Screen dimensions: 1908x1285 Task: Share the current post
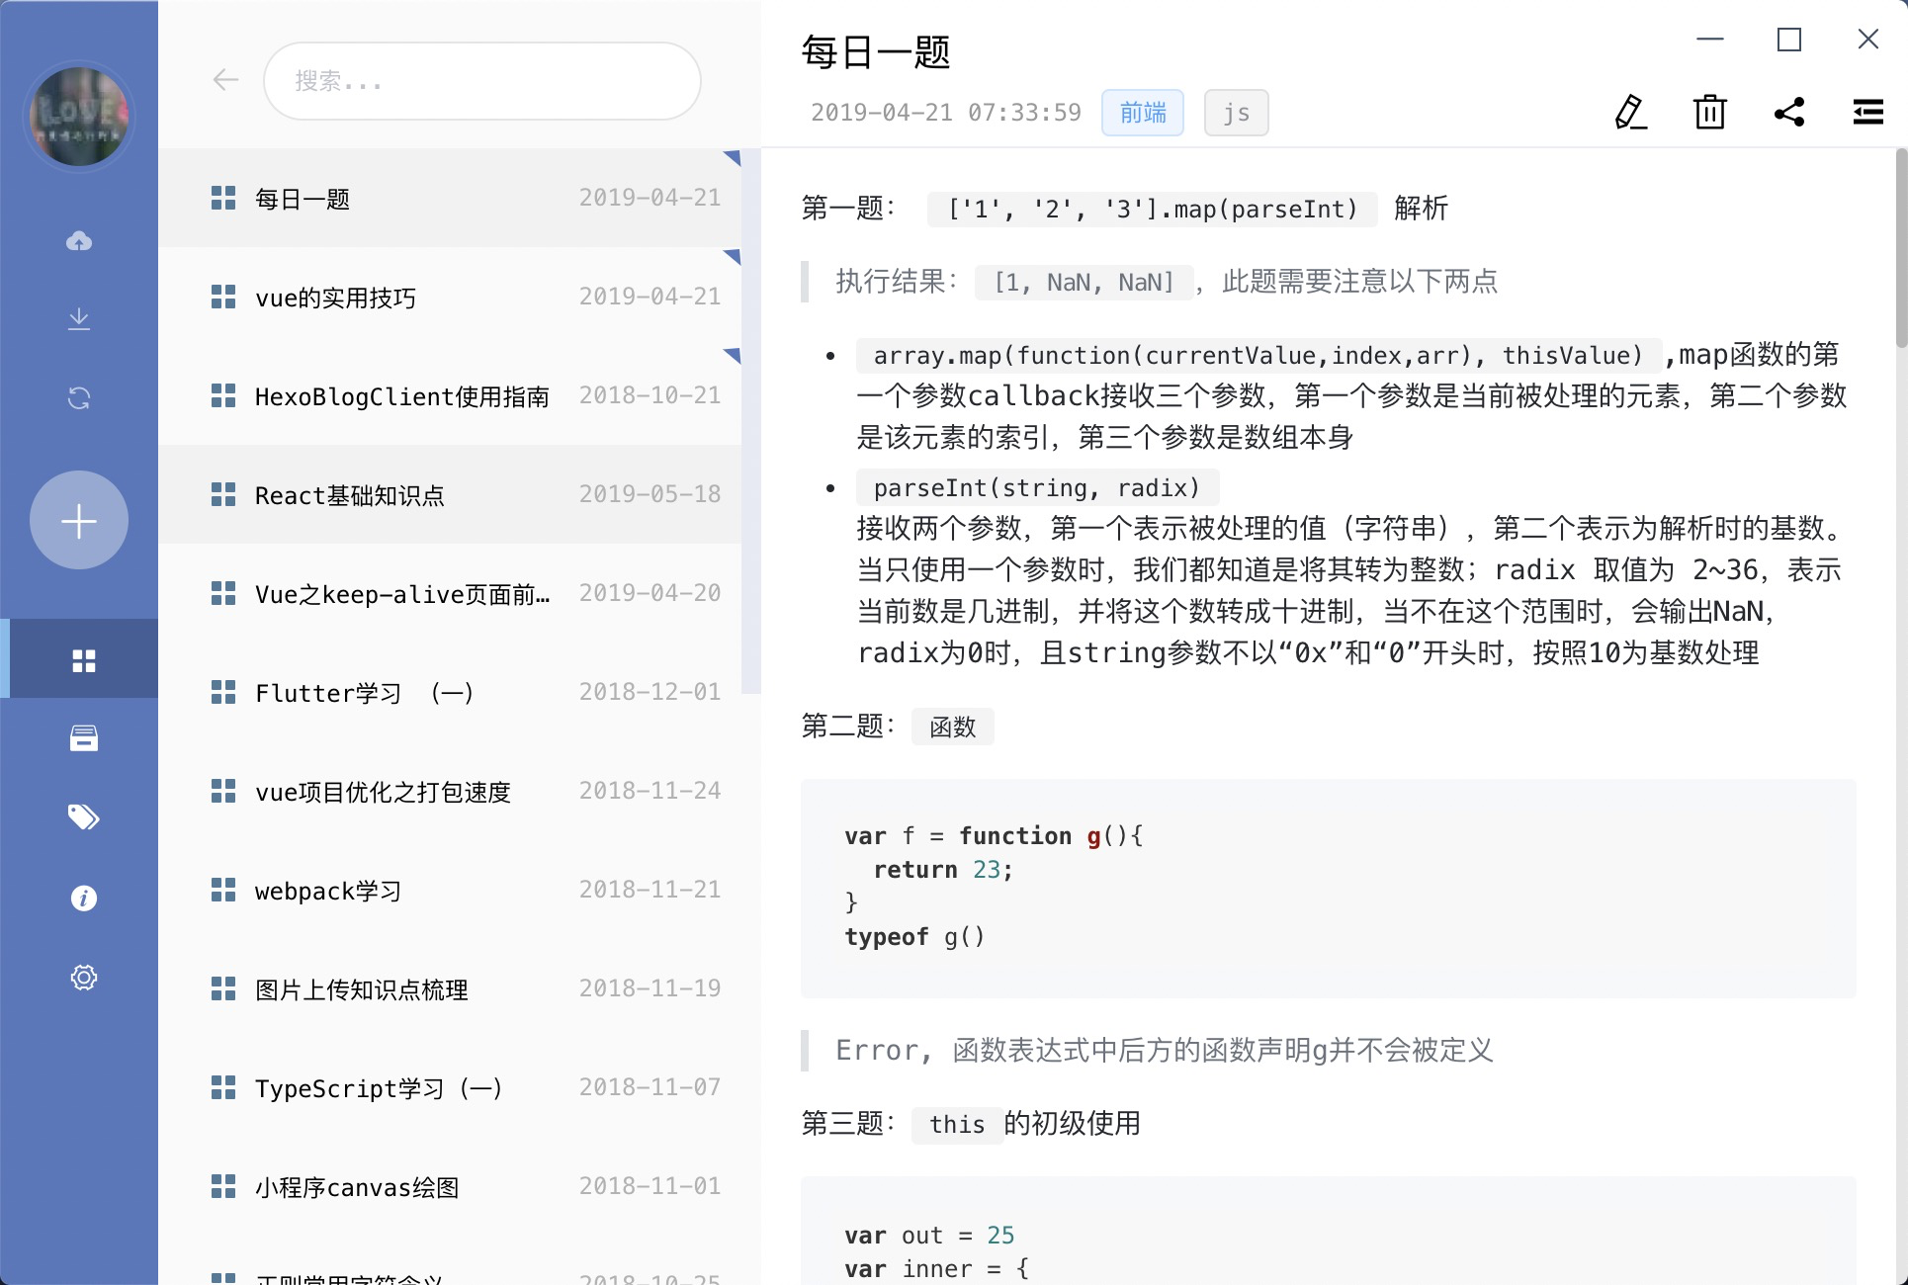click(x=1789, y=113)
